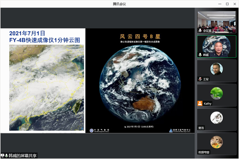Click the screen share icon in bottom-left label

(x=2, y=156)
